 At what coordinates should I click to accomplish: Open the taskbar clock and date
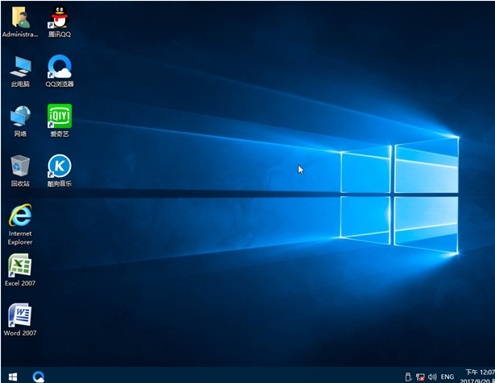point(477,376)
